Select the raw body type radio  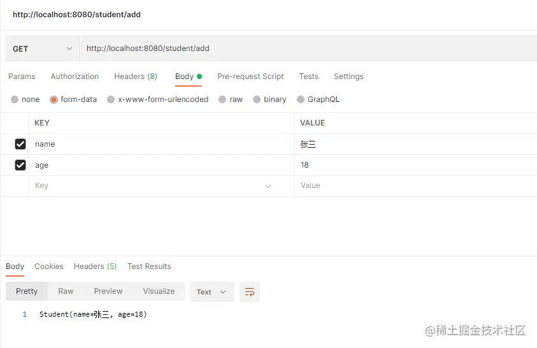tap(222, 99)
